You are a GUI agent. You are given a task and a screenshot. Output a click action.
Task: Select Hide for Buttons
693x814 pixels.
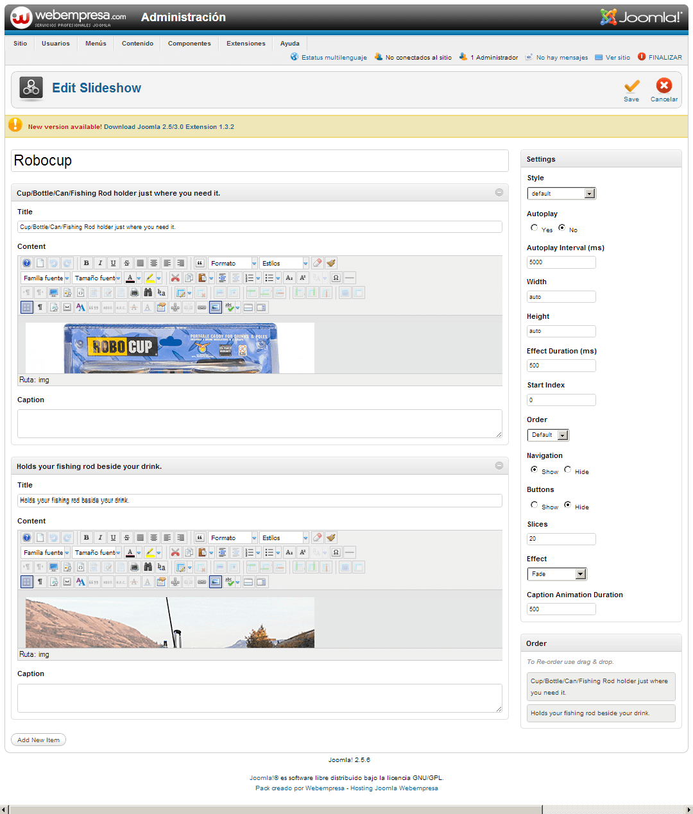coord(567,505)
